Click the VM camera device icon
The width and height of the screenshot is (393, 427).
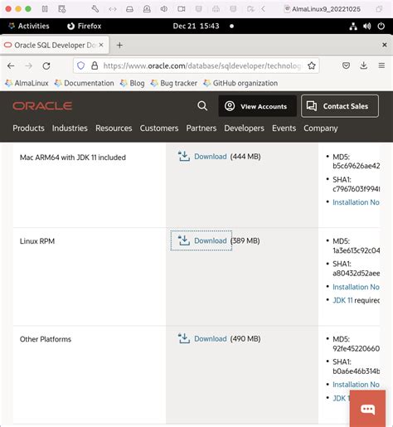tap(182, 9)
